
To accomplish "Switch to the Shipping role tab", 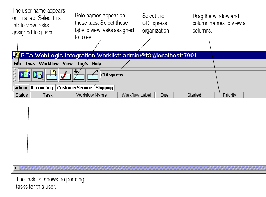I will 104,88.
